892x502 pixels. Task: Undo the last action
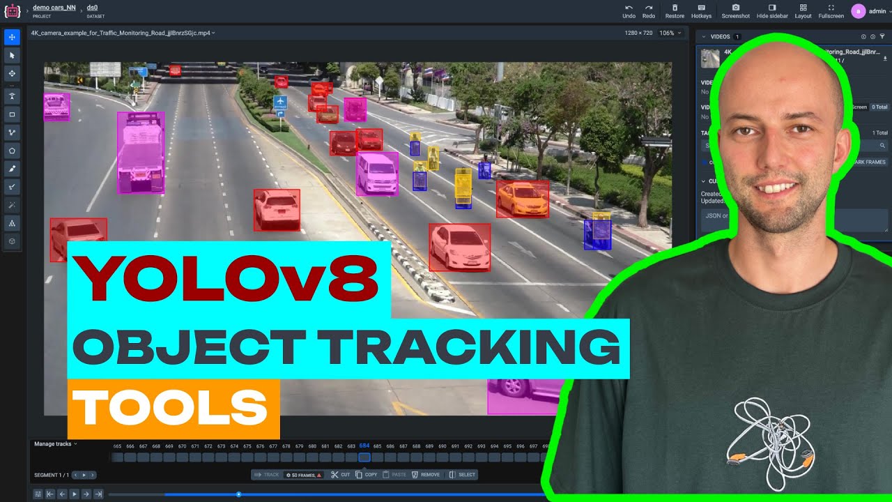pos(629,11)
